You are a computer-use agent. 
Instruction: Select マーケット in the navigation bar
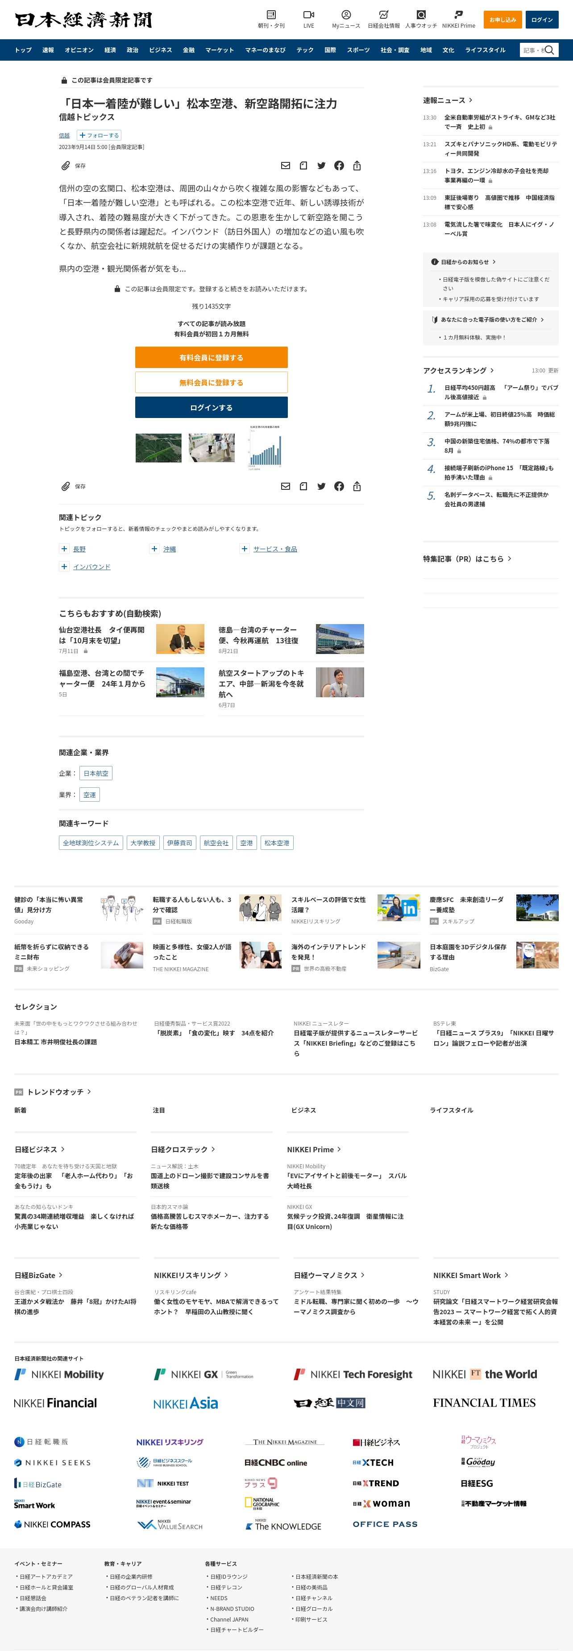coord(219,50)
